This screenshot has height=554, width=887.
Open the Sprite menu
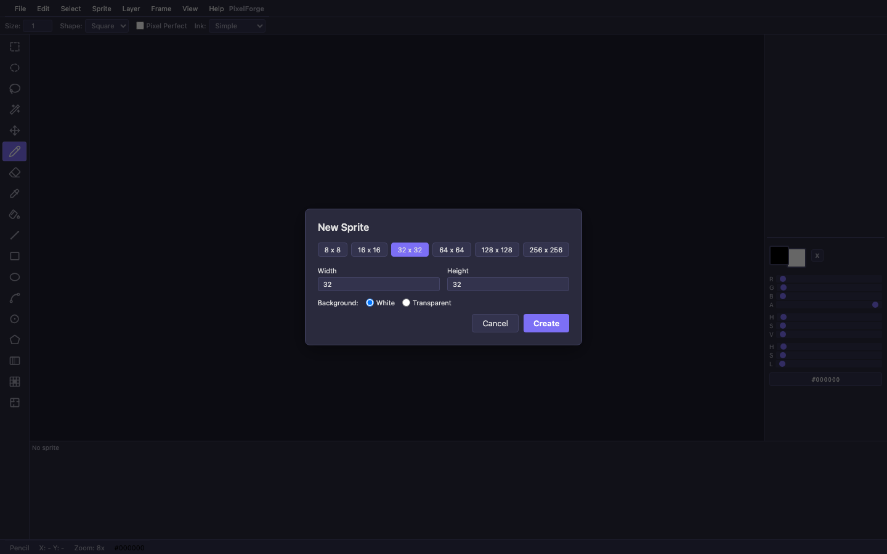[x=102, y=9]
